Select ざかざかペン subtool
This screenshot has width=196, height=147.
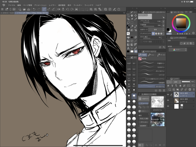(152, 86)
